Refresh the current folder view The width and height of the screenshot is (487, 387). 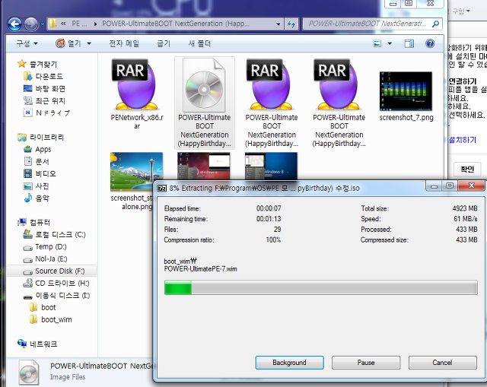coord(291,24)
